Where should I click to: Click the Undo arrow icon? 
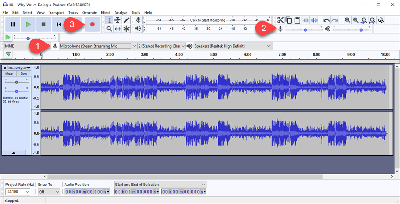tap(326, 20)
